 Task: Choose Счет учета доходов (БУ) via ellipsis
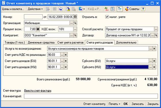click(62, 61)
